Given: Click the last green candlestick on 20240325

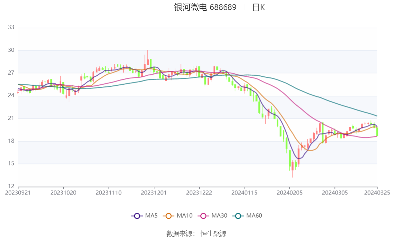Looking at the screenshot, I should [x=377, y=132].
